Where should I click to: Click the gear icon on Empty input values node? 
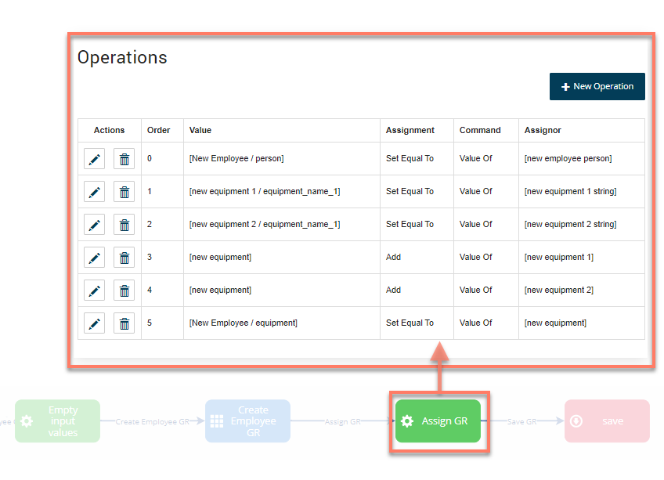[x=27, y=420]
